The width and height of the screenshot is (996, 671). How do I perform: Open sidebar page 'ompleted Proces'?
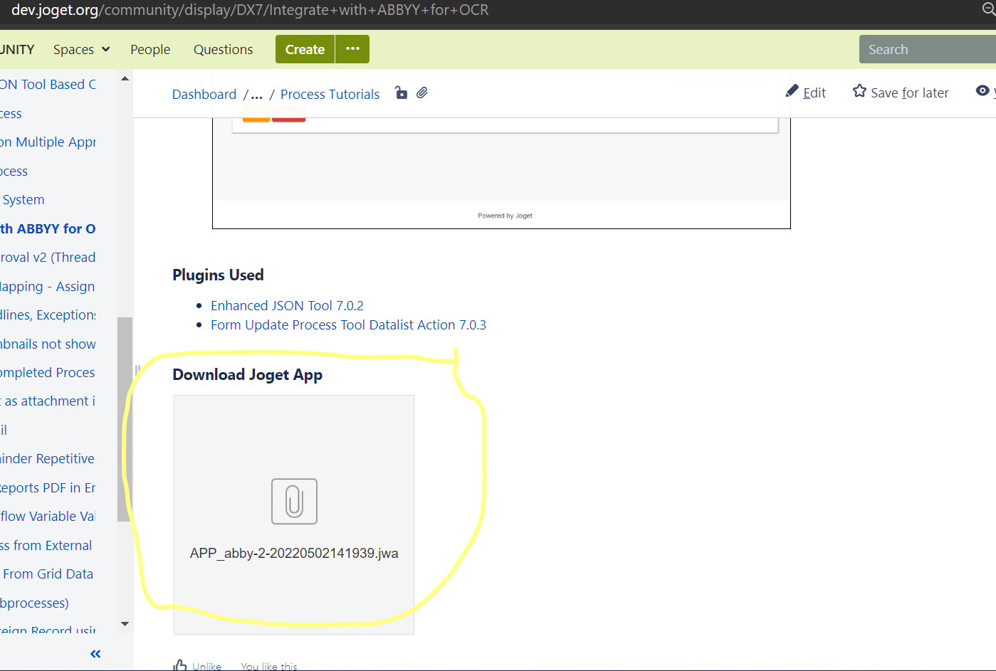48,373
